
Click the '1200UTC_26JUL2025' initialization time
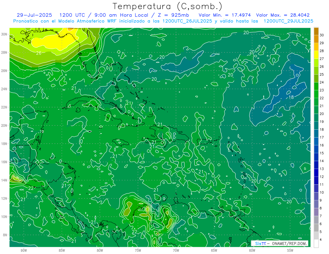(188, 21)
